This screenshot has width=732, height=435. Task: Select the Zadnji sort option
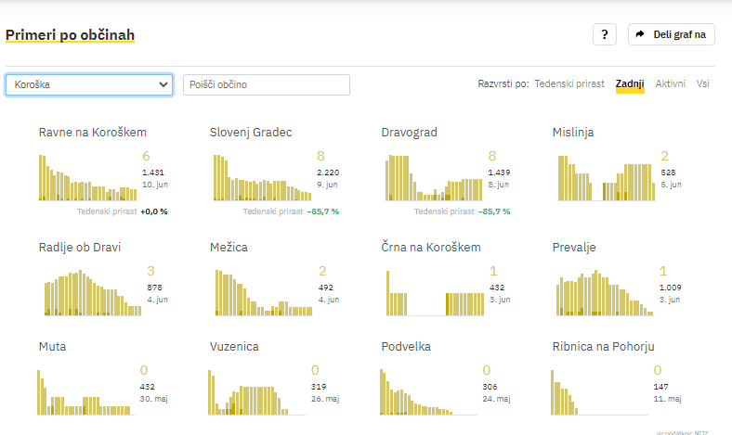(x=629, y=84)
